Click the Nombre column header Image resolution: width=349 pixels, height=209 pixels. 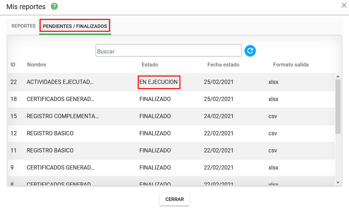tap(36, 65)
